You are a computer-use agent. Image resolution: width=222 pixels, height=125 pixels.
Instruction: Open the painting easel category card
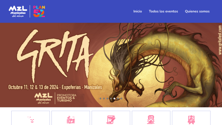tap(191, 118)
